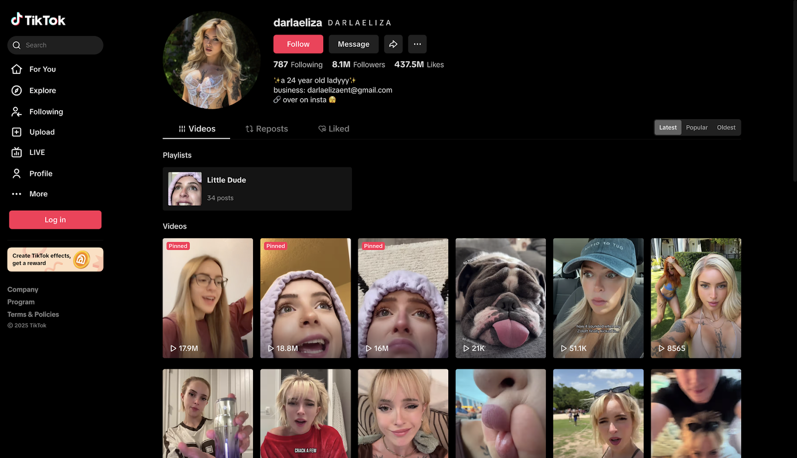797x458 pixels.
Task: Click the Upload sidebar icon
Action: point(17,132)
